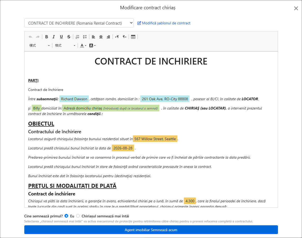Click the OBIECTUL section heading

click(41, 124)
